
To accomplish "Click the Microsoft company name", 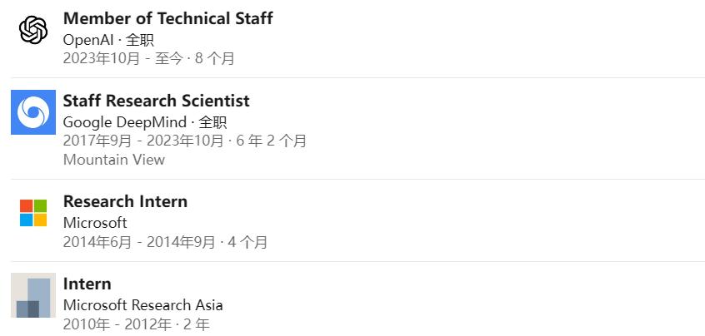I will [x=95, y=223].
